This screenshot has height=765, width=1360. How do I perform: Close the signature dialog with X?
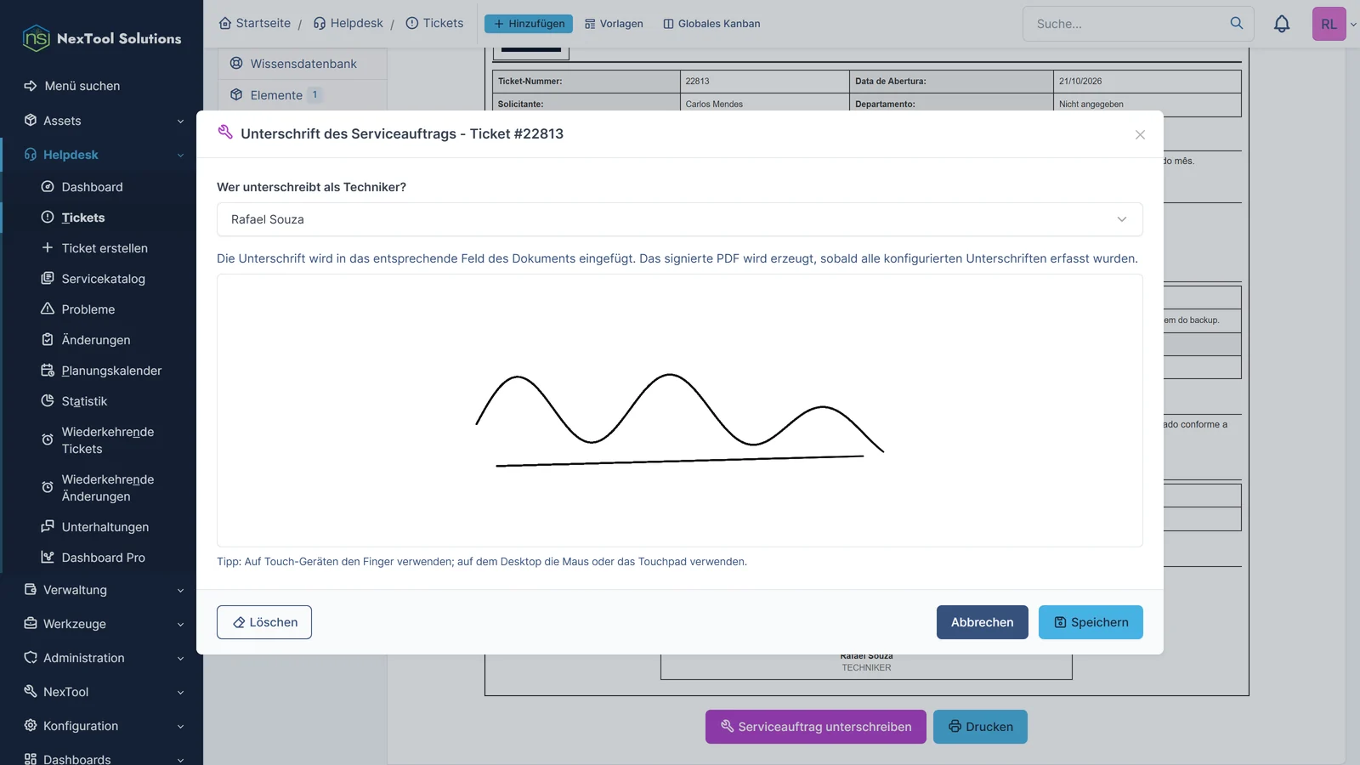[x=1140, y=134]
